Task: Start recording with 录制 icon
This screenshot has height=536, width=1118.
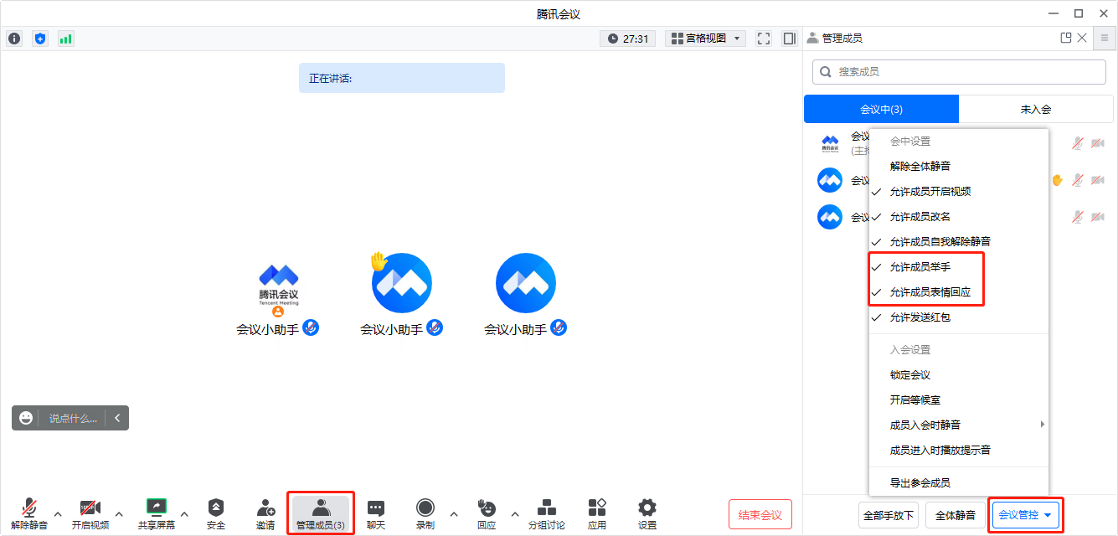Action: coord(425,513)
